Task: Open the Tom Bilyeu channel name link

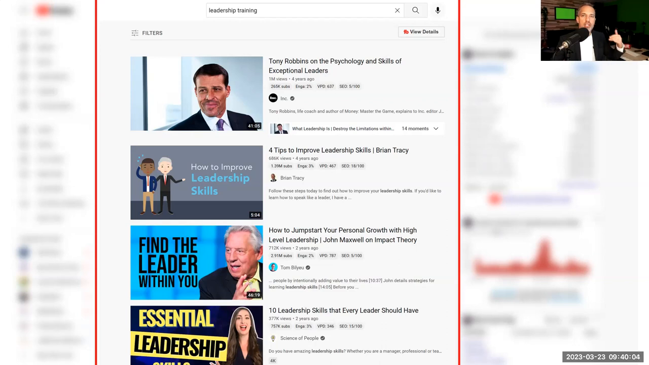Action: coord(292,268)
